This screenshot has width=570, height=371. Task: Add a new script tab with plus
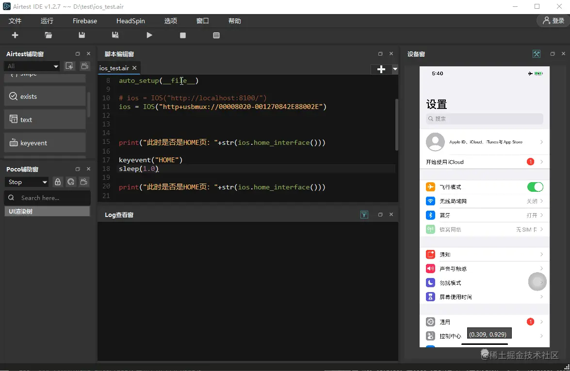pos(381,69)
